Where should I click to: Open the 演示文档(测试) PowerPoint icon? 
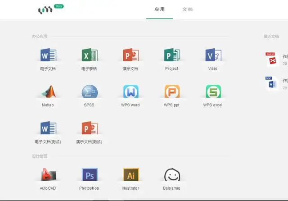tap(90, 128)
